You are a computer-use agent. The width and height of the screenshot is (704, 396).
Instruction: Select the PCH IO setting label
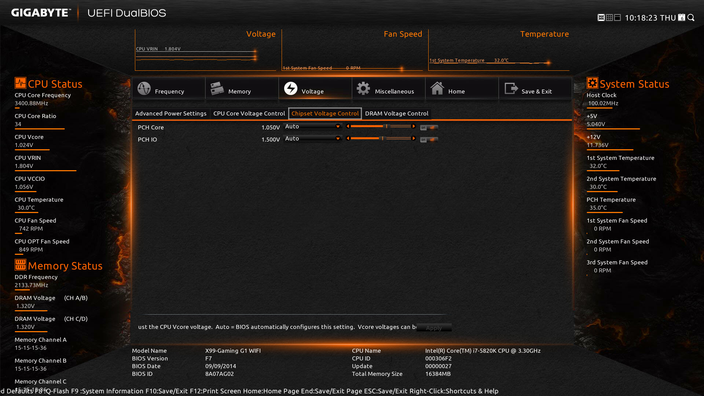(x=147, y=139)
